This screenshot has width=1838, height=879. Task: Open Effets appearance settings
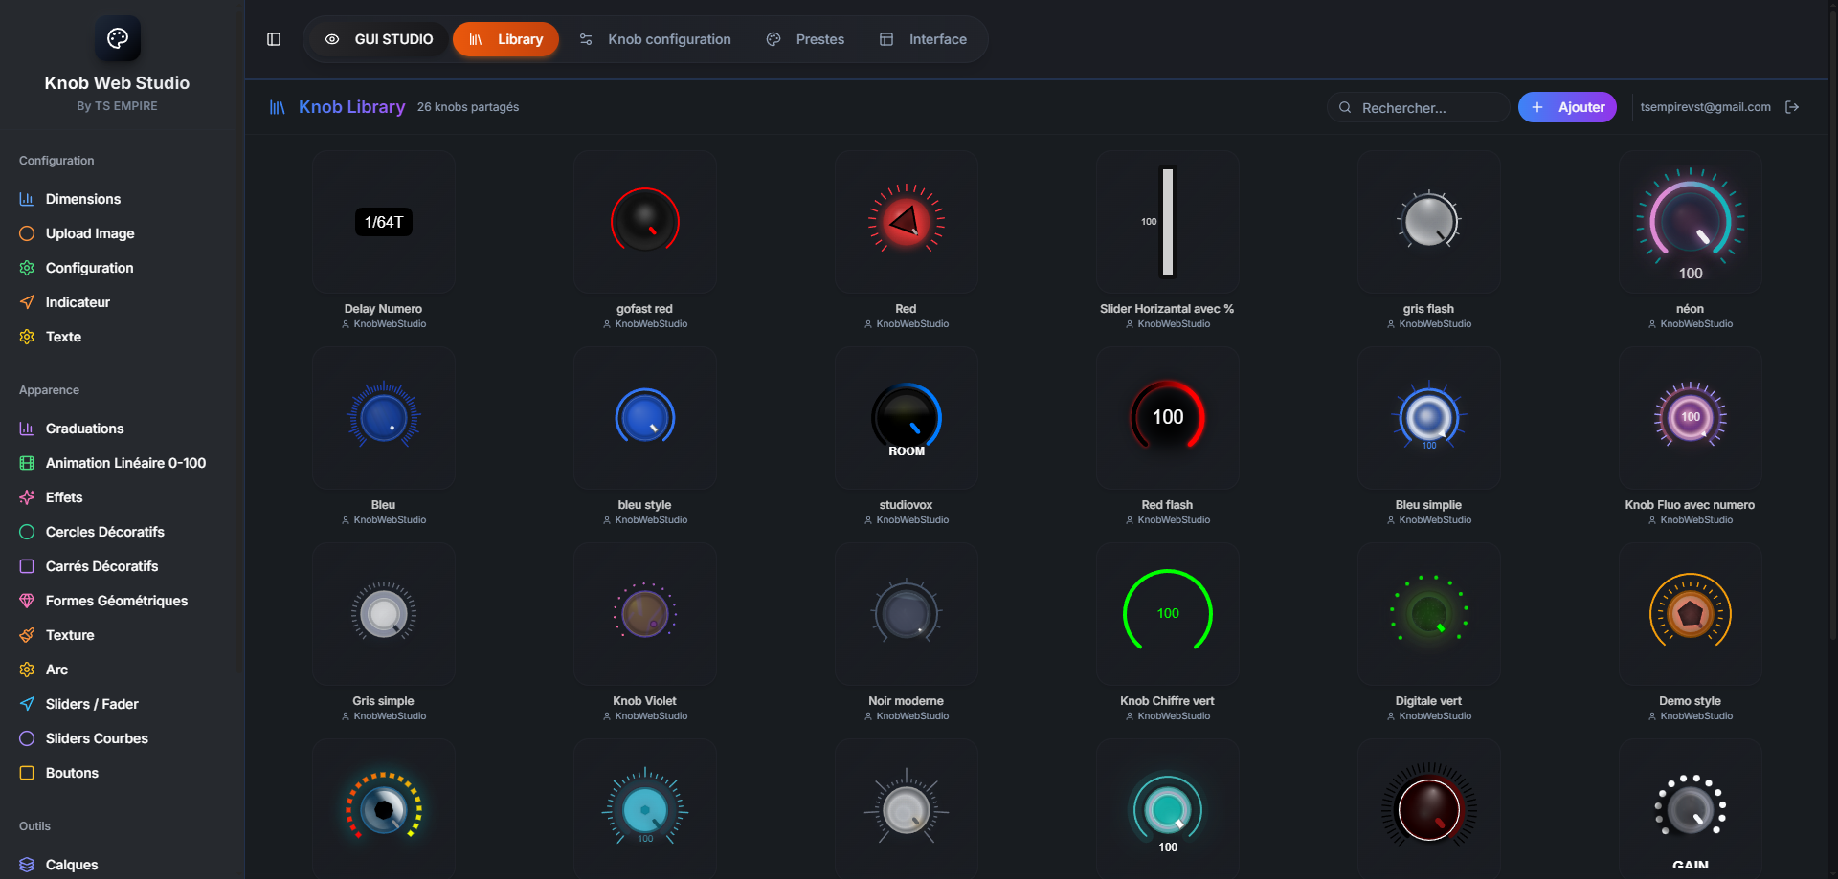tap(64, 497)
